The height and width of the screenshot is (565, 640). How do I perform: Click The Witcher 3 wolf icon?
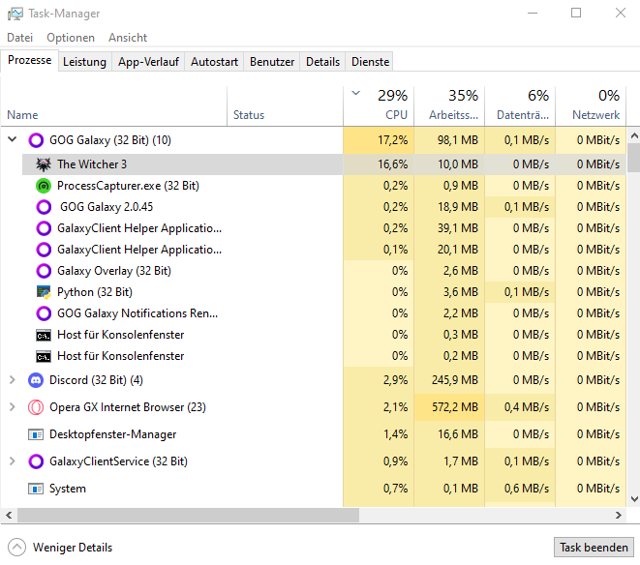point(44,164)
